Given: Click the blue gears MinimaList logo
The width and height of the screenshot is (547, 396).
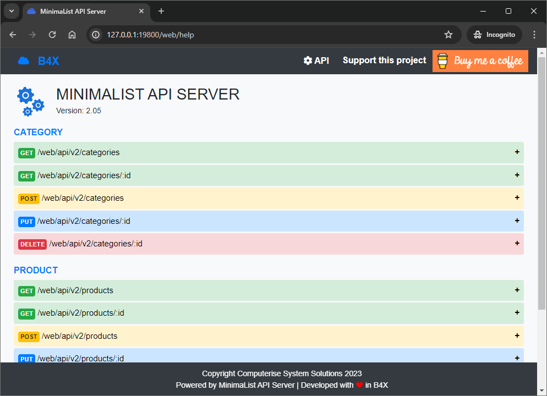Looking at the screenshot, I should tap(30, 102).
